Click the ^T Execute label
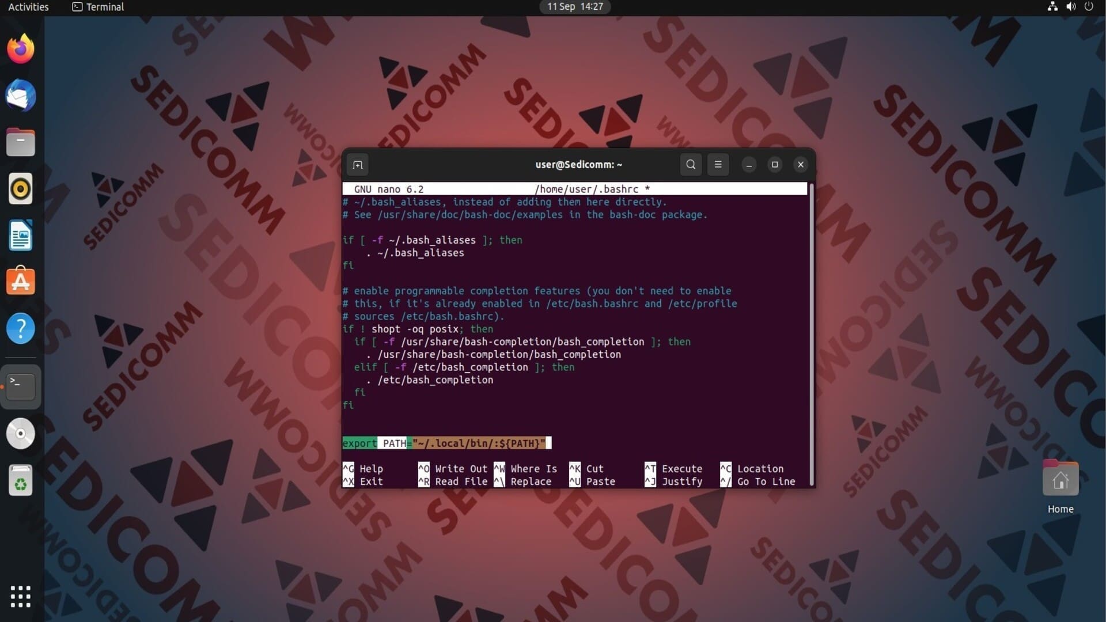Image resolution: width=1106 pixels, height=622 pixels. click(x=673, y=469)
